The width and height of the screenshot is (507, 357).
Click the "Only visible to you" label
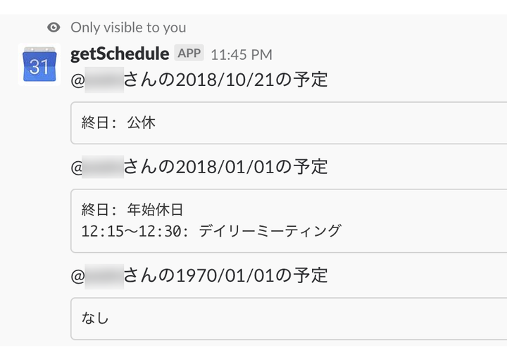click(x=128, y=27)
